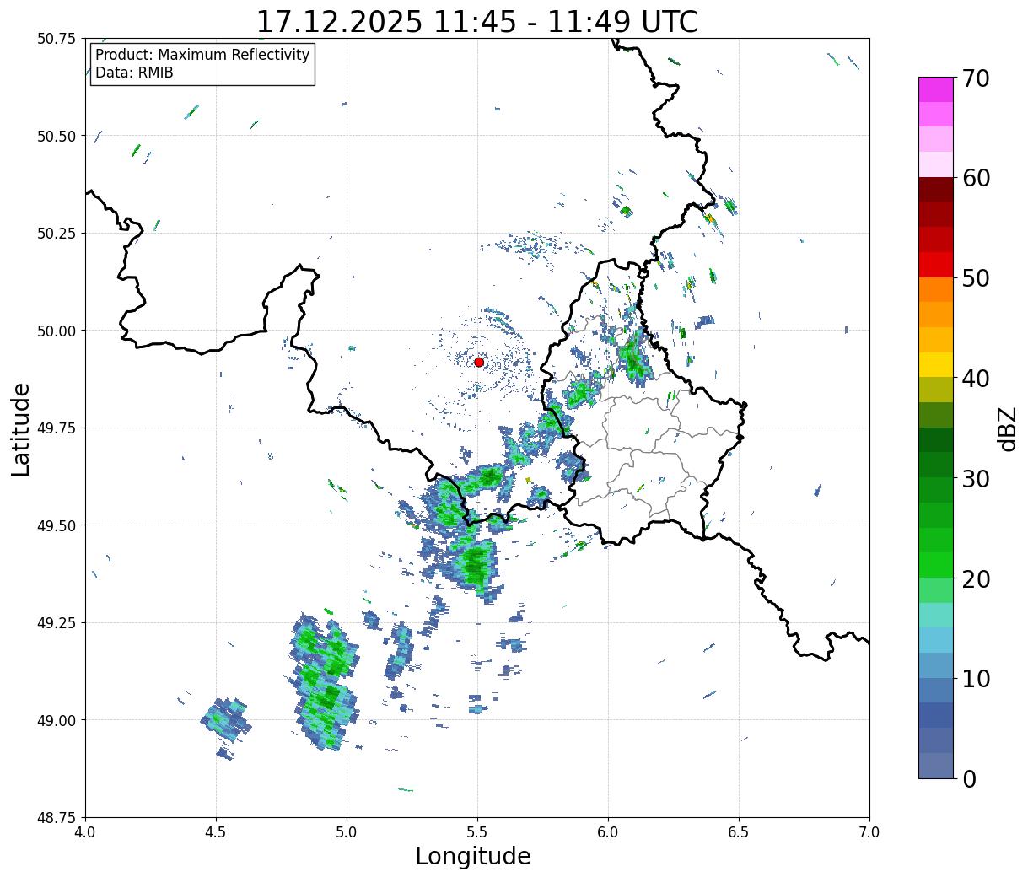Click the magenta top segment of the colorbar
1028x877 pixels.
(935, 90)
